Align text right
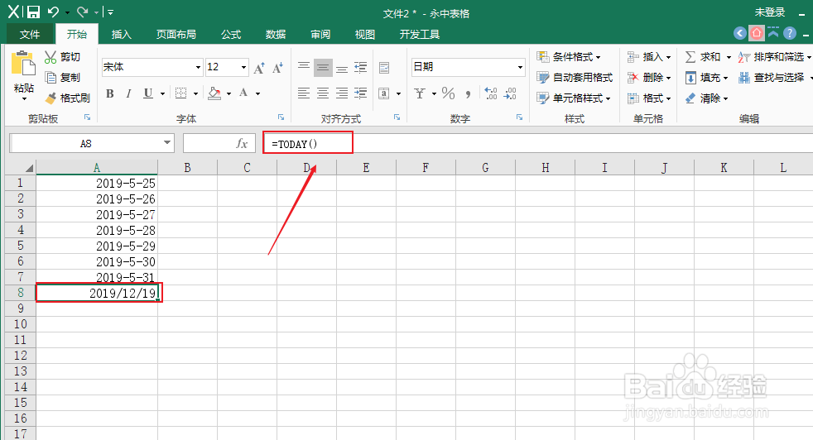 [x=342, y=93]
